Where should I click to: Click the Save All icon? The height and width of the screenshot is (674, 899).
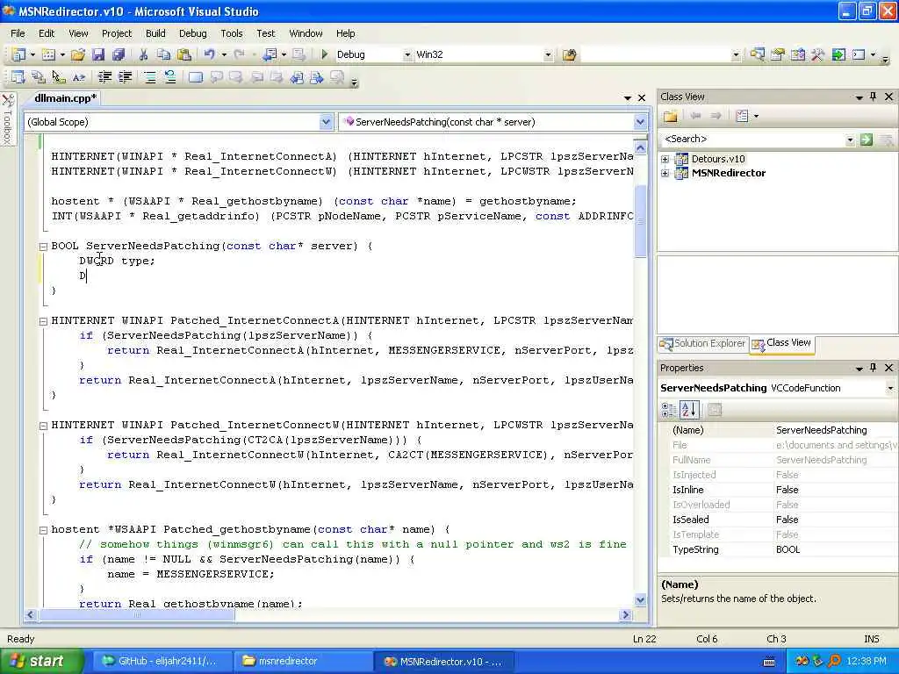119,54
